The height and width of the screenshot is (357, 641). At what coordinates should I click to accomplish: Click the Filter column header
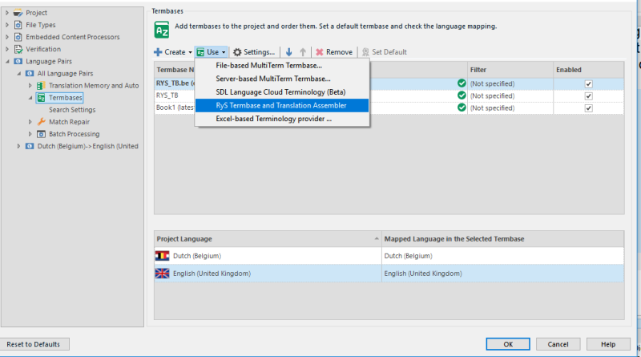pos(510,70)
